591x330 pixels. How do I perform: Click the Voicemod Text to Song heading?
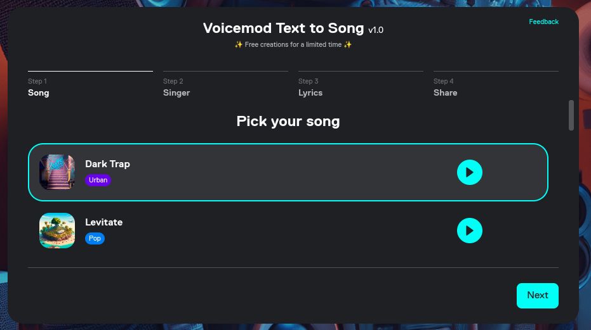283,29
